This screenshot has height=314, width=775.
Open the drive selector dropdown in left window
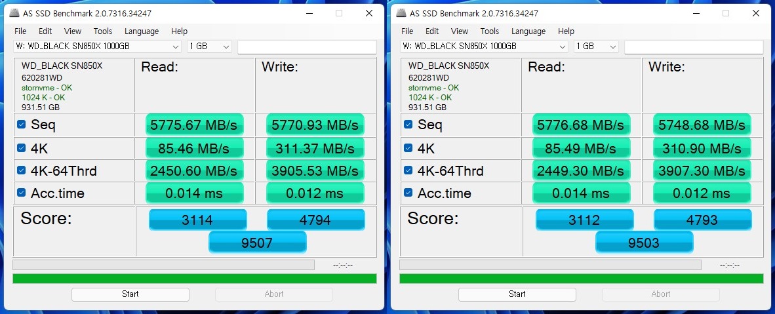coord(98,47)
